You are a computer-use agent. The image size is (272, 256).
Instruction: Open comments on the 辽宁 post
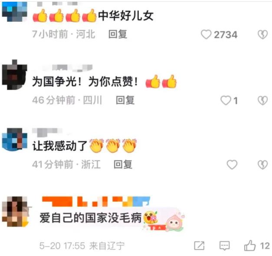click(224, 246)
